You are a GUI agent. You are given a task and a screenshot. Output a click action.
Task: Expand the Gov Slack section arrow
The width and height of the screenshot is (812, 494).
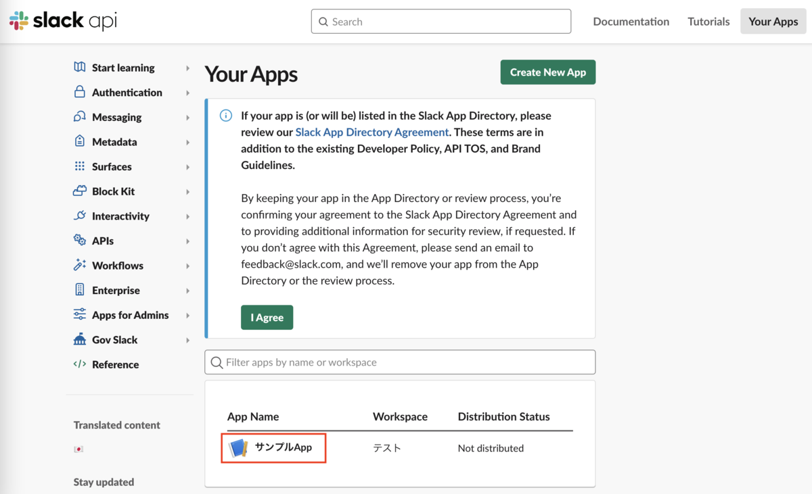[x=188, y=340]
